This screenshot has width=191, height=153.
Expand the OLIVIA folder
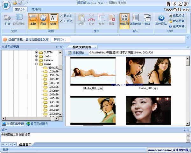(x=36, y=52)
